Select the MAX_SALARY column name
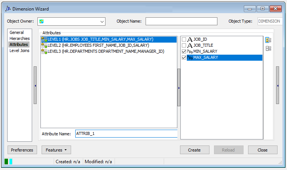 coord(206,57)
